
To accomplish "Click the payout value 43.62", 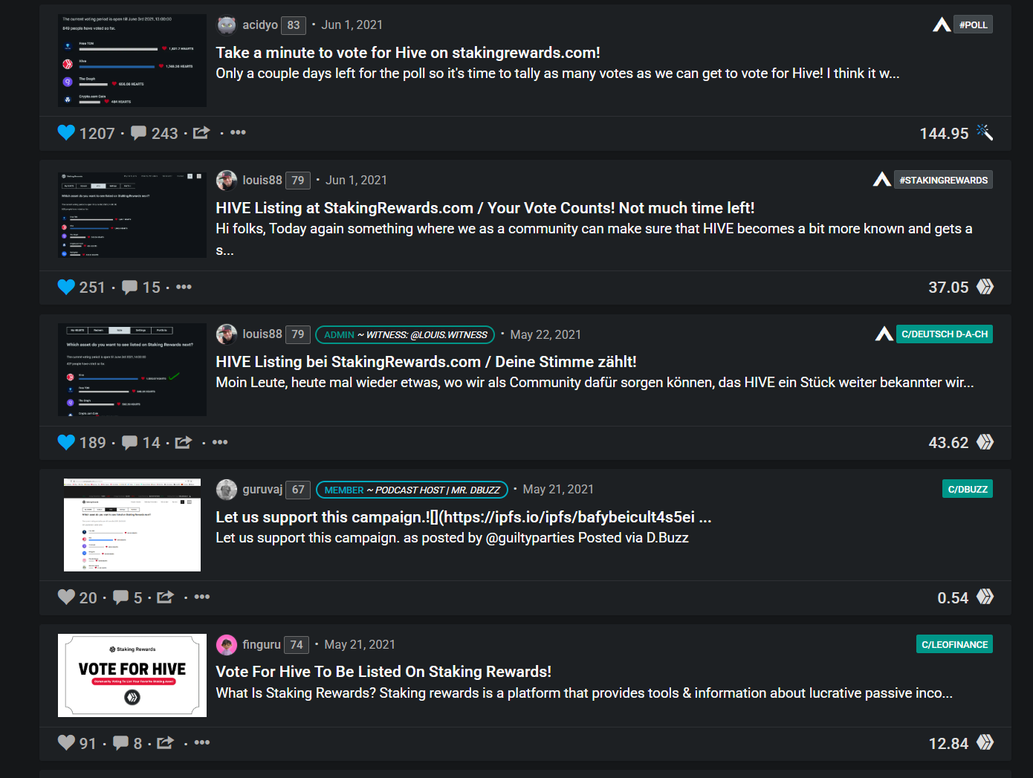I will click(948, 443).
